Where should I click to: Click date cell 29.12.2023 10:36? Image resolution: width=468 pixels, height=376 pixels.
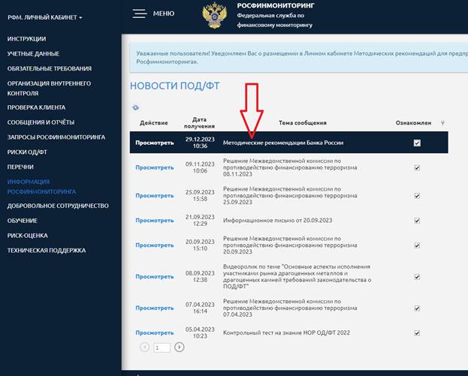tap(200, 143)
